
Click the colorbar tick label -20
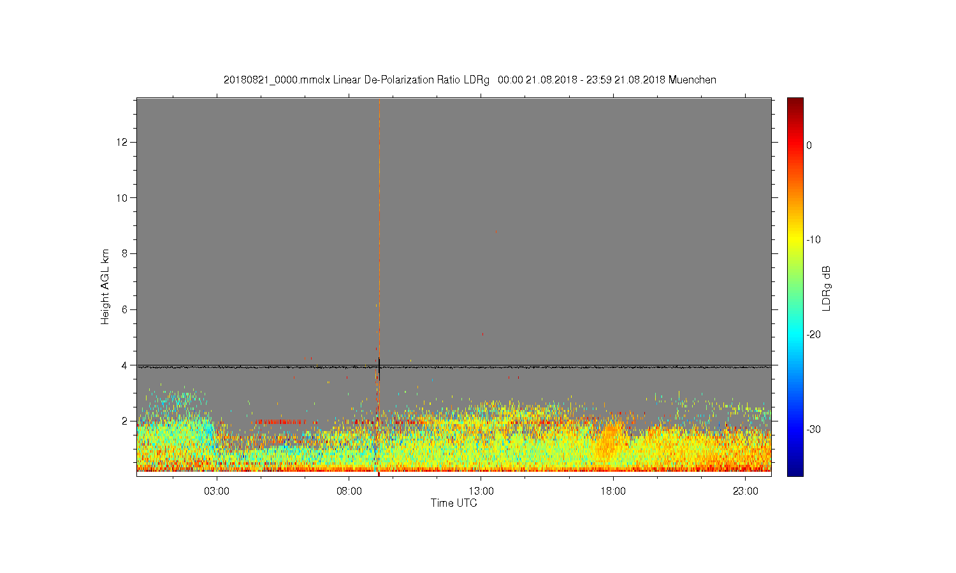(813, 334)
